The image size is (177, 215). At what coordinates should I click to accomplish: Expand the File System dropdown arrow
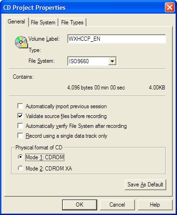click(x=112, y=61)
